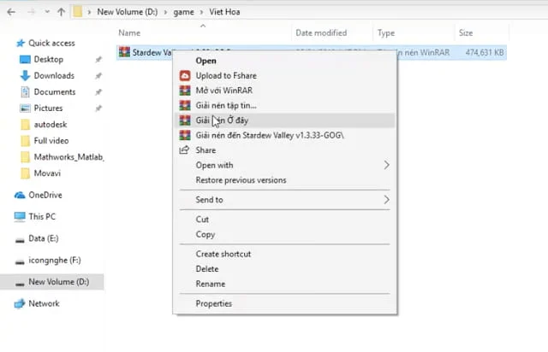Click the Share icon in context menu
The height and width of the screenshot is (352, 548).
[184, 150]
